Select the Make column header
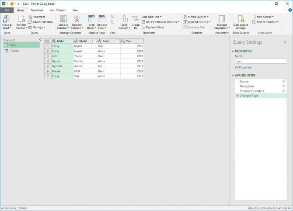 (63, 41)
